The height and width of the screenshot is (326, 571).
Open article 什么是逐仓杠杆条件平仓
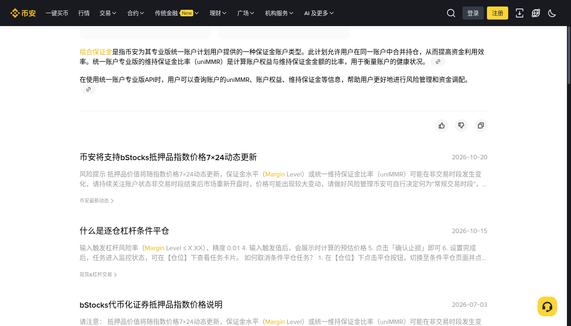tap(124, 231)
